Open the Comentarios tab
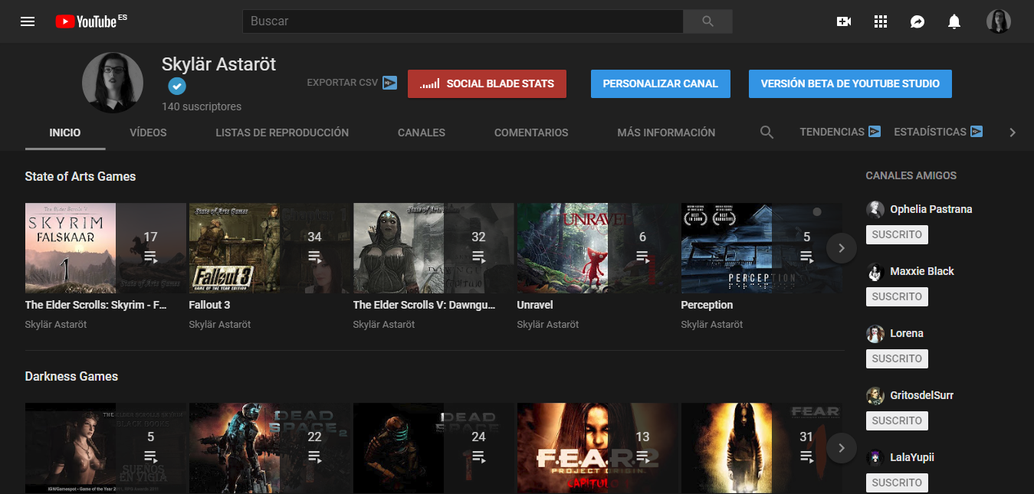Screen dimensions: 1034x494 click(x=531, y=132)
